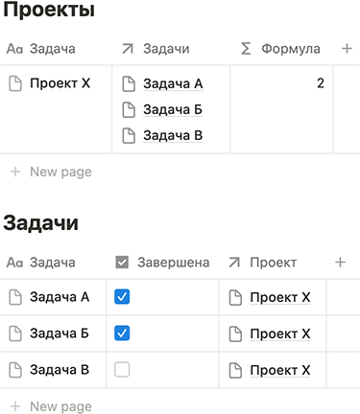The height and width of the screenshot is (414, 360).
Task: Click the Задача В title in Задачи table
Action: pos(60,370)
